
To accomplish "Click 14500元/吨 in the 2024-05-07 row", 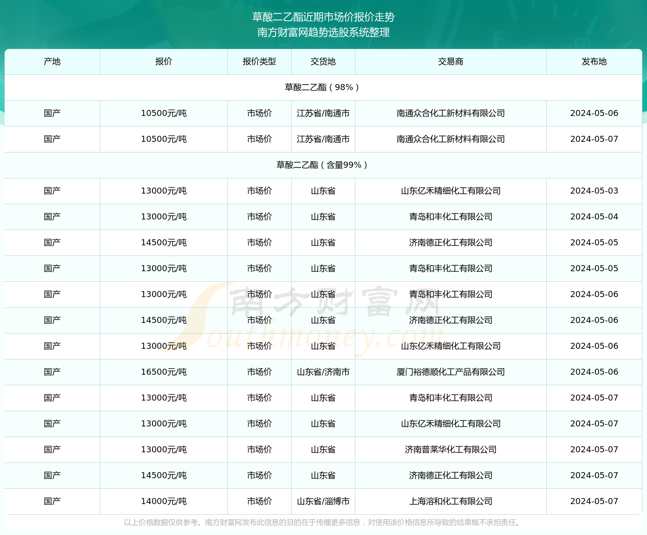I will click(164, 475).
